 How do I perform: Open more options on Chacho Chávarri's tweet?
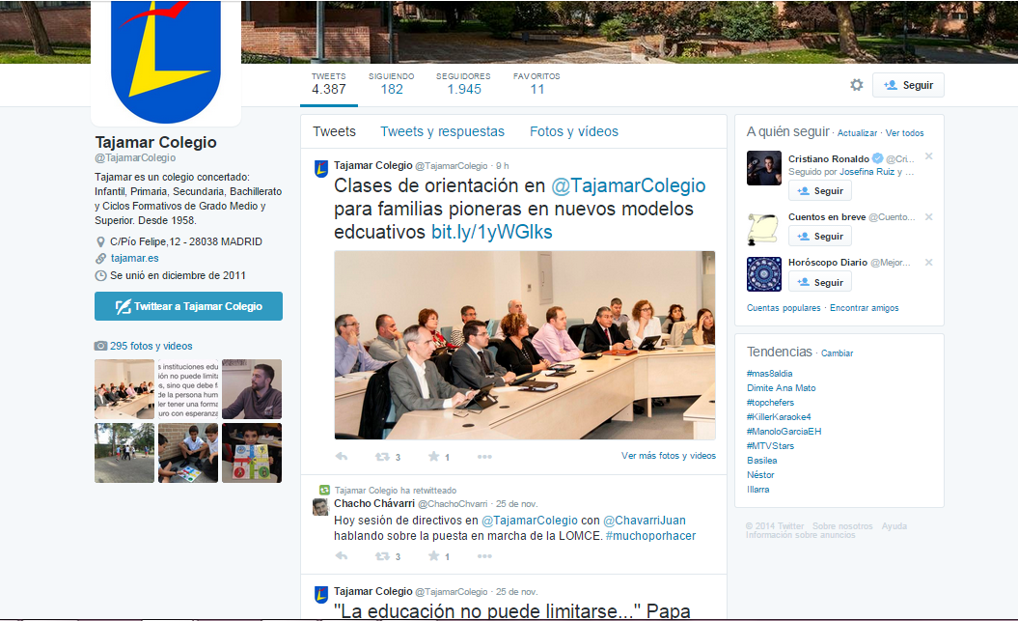pyautogui.click(x=484, y=556)
